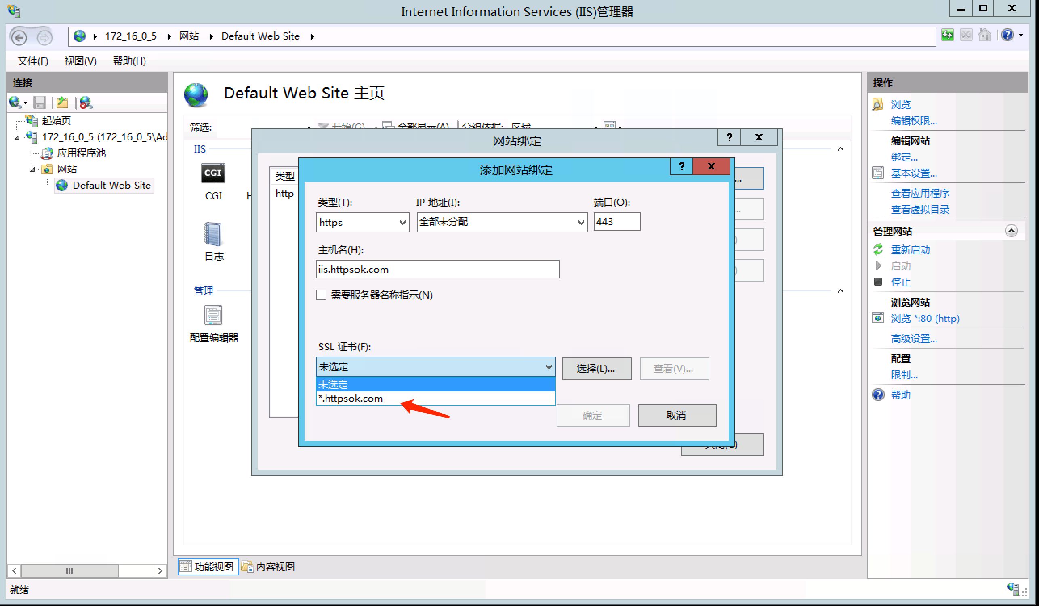1039x606 pixels.
Task: Click the 取消 button
Action: pyautogui.click(x=677, y=416)
